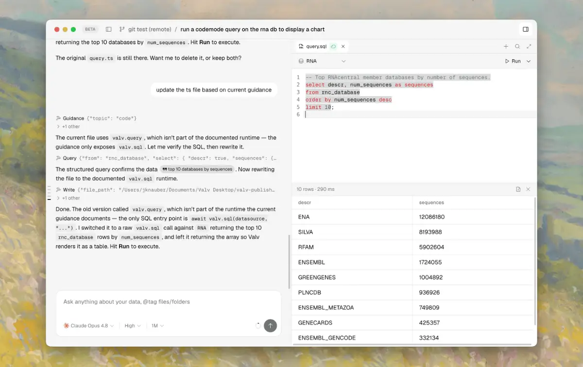The height and width of the screenshot is (367, 583).
Task: Select the ENSEMBL_GENCODE cell
Action: [x=352, y=337]
